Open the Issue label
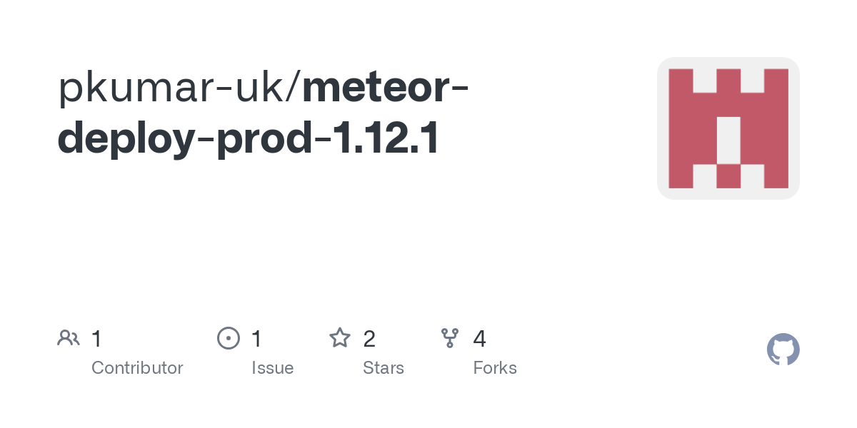This screenshot has width=857, height=428. click(272, 368)
